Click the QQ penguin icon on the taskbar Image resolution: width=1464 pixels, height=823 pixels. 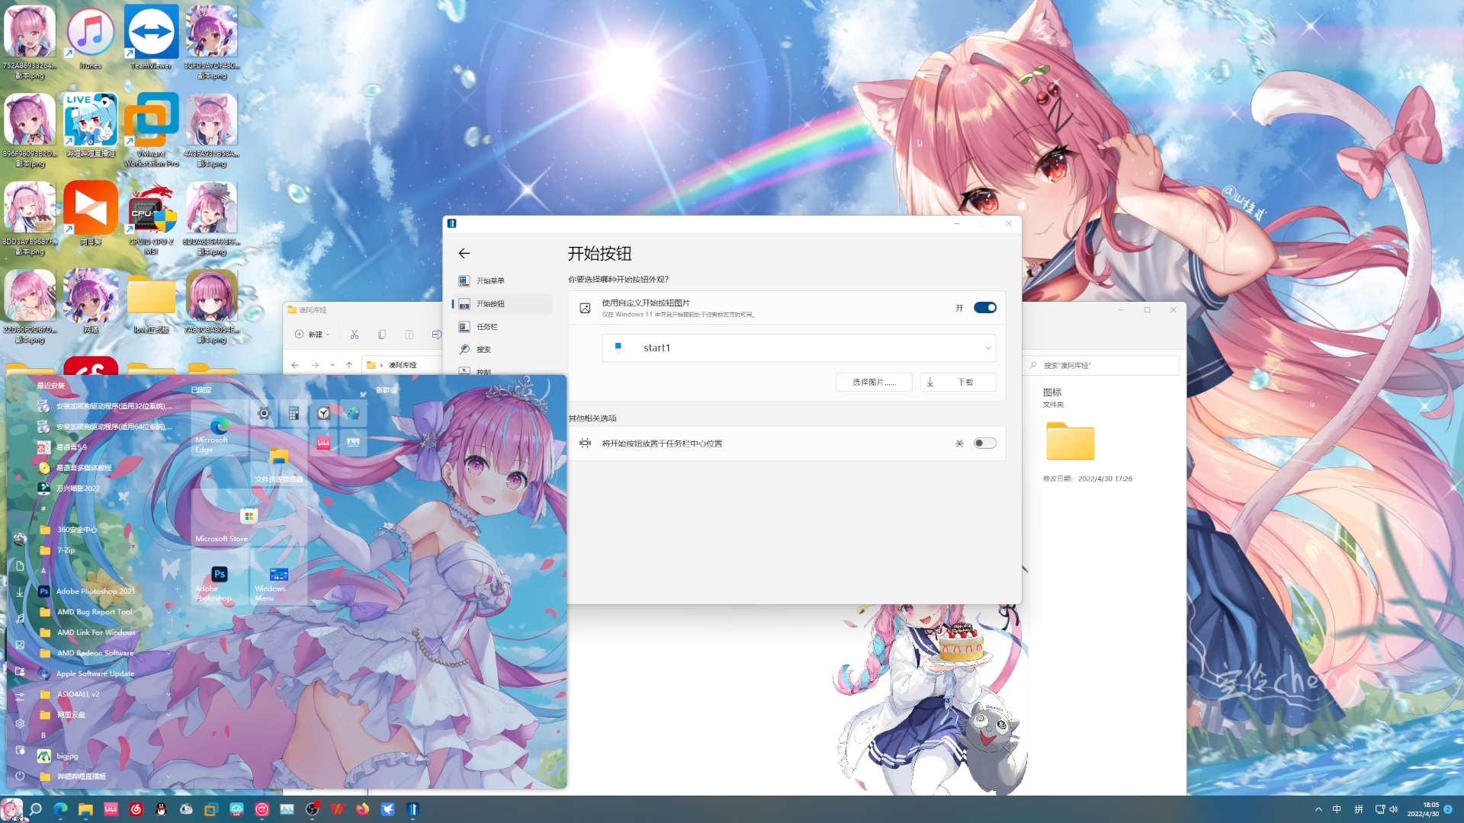[161, 809]
